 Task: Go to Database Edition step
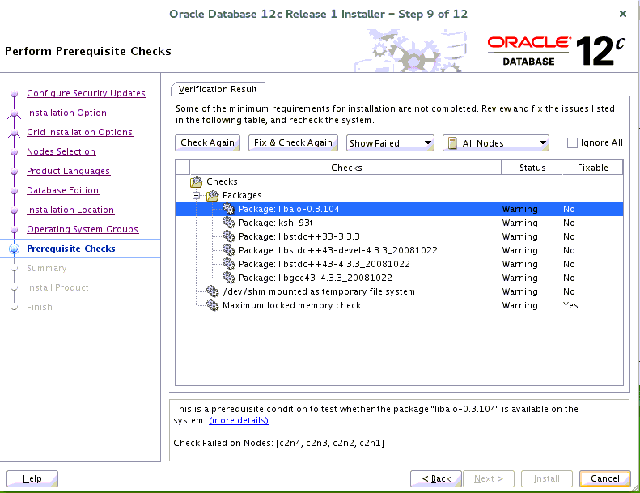(x=63, y=190)
